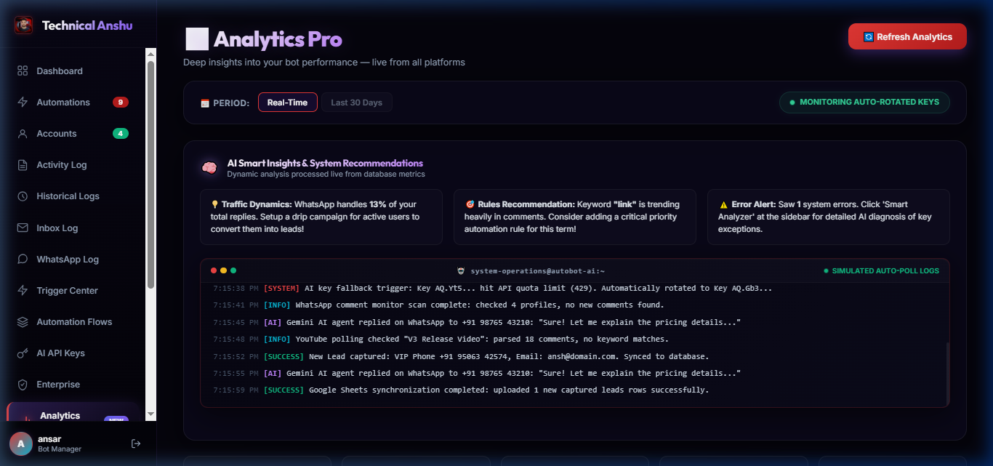Open Activity Log page
This screenshot has width=993, height=466.
pyautogui.click(x=73, y=165)
